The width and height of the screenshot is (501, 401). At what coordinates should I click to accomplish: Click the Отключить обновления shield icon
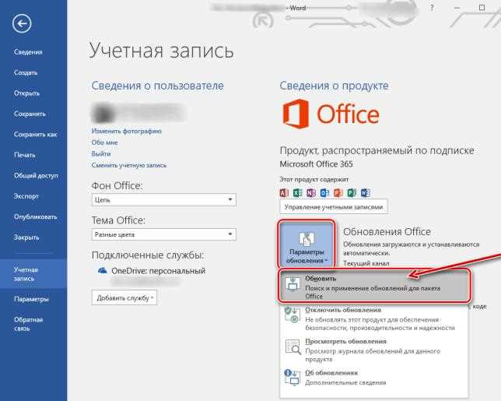293,315
